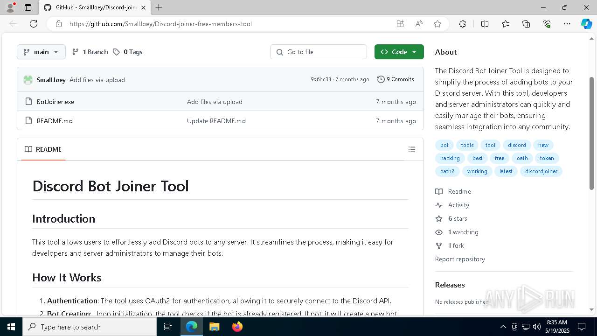
Task: Open the Tab actions menu icon
Action: [x=28, y=7]
